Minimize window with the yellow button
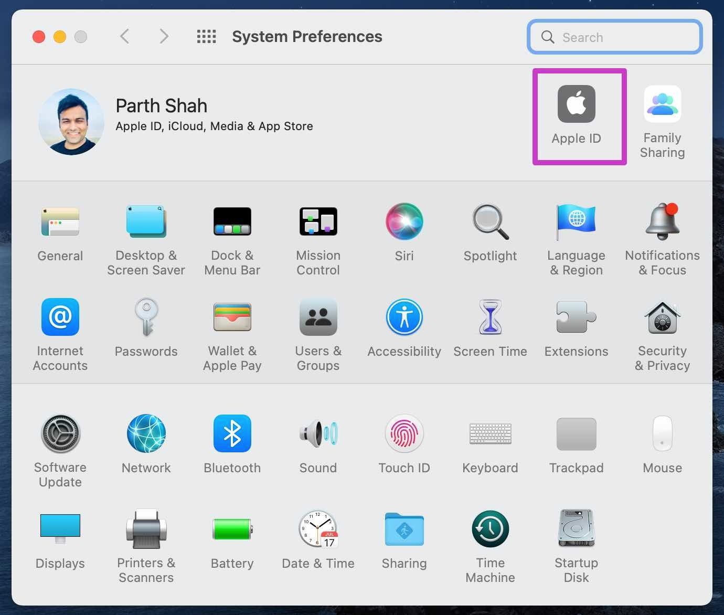The image size is (724, 615). coord(60,37)
